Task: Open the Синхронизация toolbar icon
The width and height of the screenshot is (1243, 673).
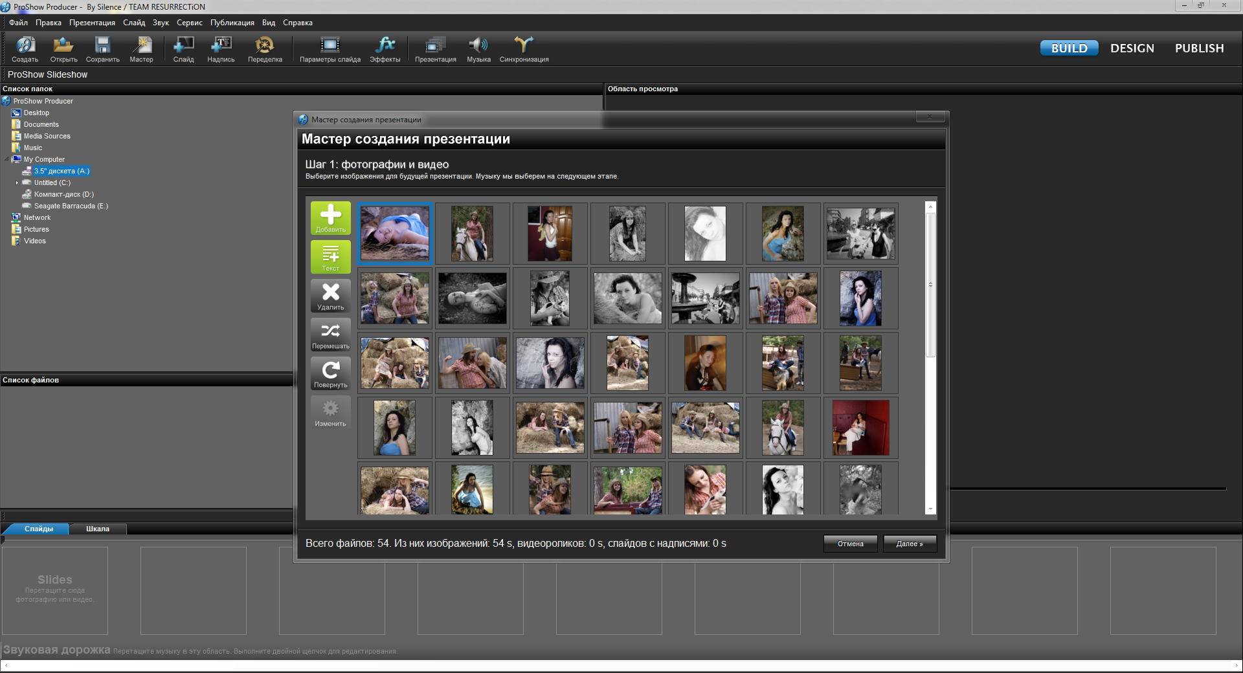Action: click(524, 49)
